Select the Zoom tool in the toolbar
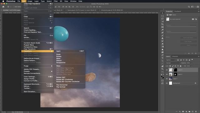 pos(162,69)
